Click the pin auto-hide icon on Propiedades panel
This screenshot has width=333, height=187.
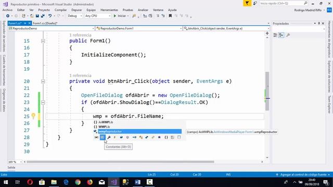319,23
